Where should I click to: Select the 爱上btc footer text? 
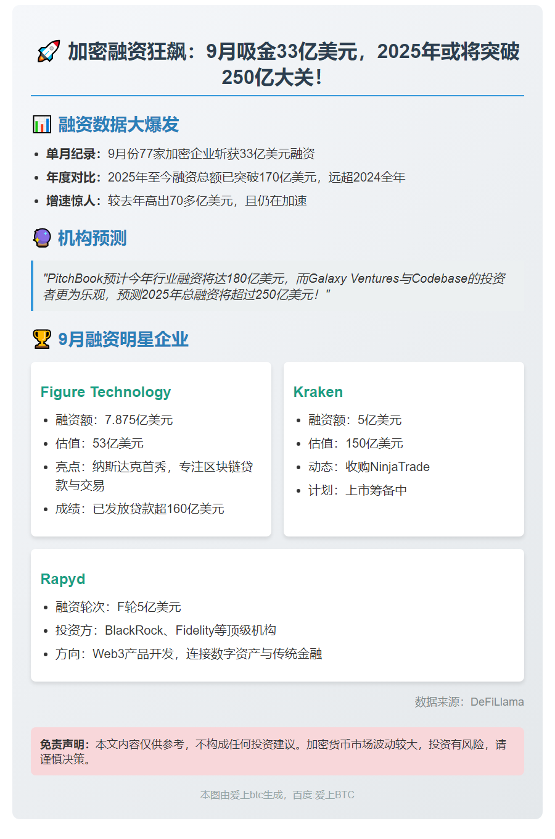277,795
